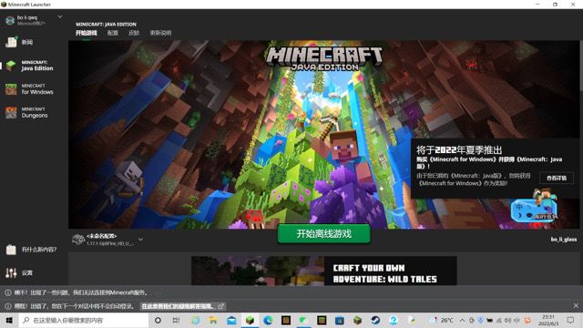The image size is (583, 328).
Task: Click the info icon on connection error message
Action: pyautogui.click(x=7, y=292)
